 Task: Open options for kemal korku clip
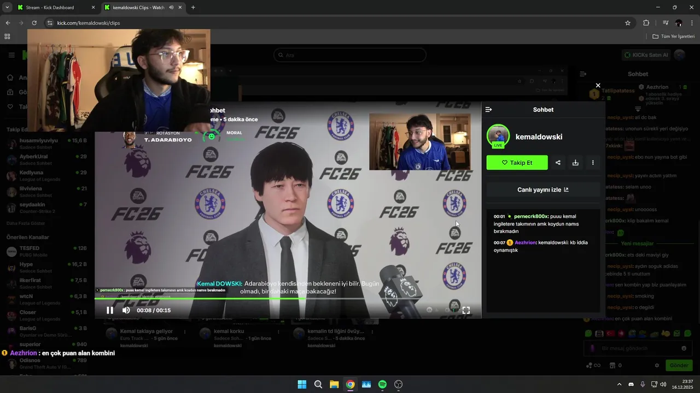pos(278,331)
